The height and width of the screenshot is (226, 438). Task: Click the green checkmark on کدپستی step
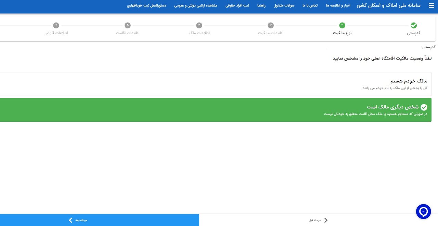413,25
